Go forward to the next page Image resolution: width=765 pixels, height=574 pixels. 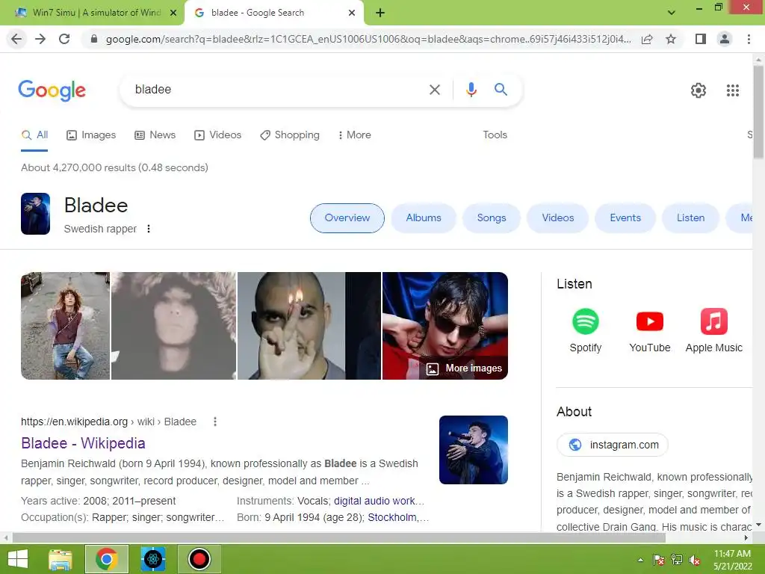pos(40,39)
